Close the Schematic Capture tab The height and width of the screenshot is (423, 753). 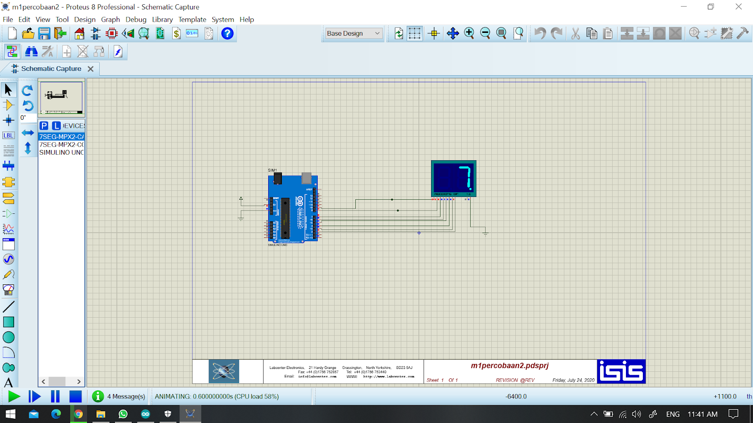coord(91,69)
